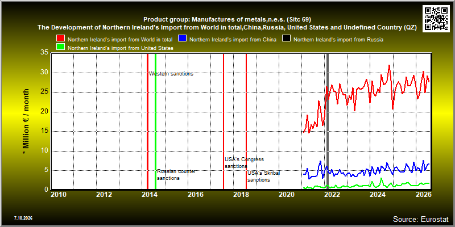
Task: Click the x-axis label 2020
Action: click(287, 194)
